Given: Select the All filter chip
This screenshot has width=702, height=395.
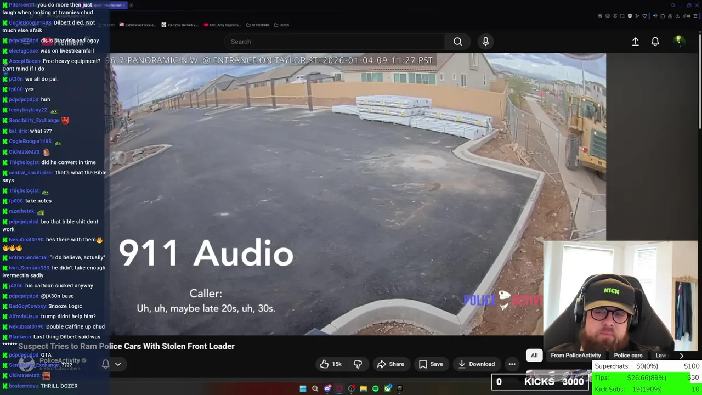Looking at the screenshot, I should [x=534, y=356].
